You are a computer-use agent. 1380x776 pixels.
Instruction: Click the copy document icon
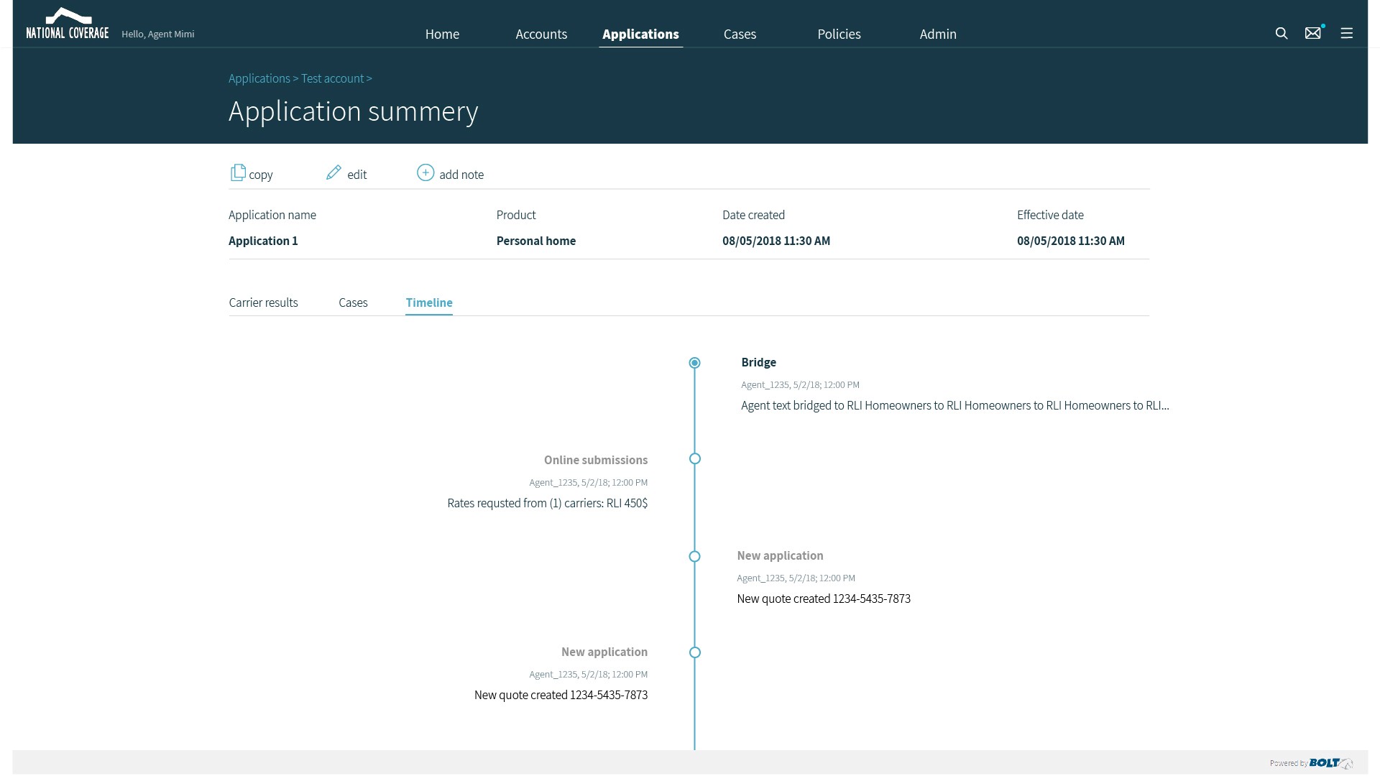point(238,172)
